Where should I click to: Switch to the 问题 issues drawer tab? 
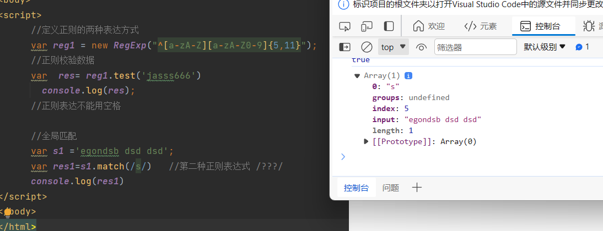391,188
